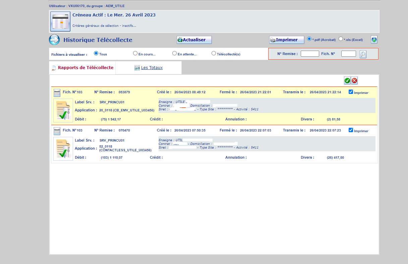The image size is (408, 264).
Task: Select the *.pdf (Acrobat) export format
Action: pyautogui.click(x=309, y=39)
